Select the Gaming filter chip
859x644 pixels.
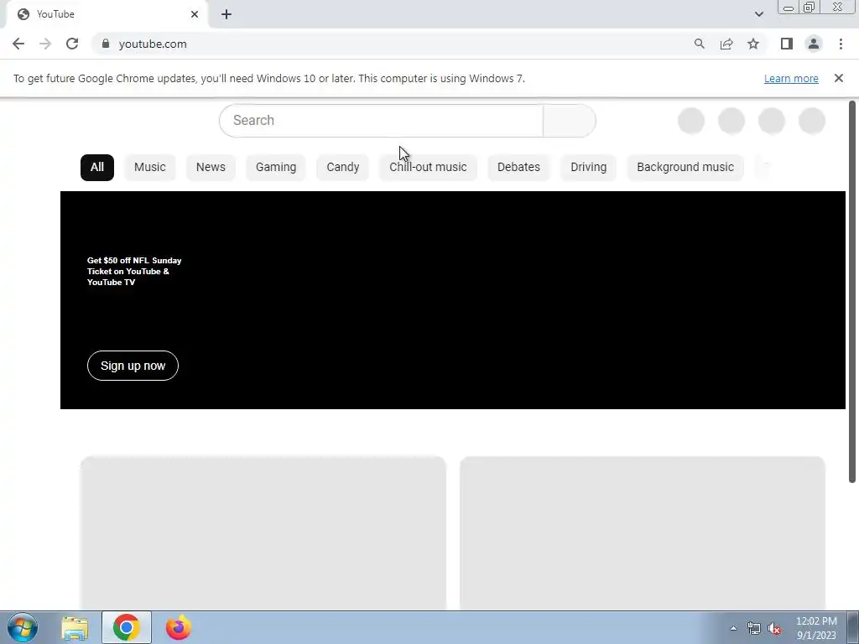click(275, 167)
